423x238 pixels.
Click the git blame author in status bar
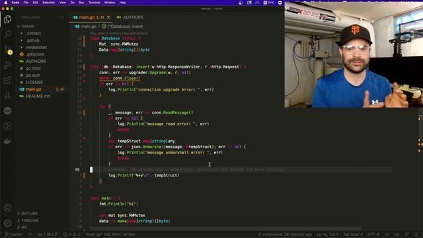[285, 234]
